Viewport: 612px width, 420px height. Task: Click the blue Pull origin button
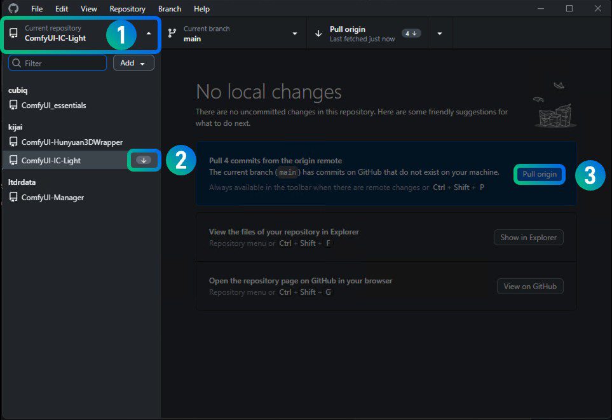(540, 174)
